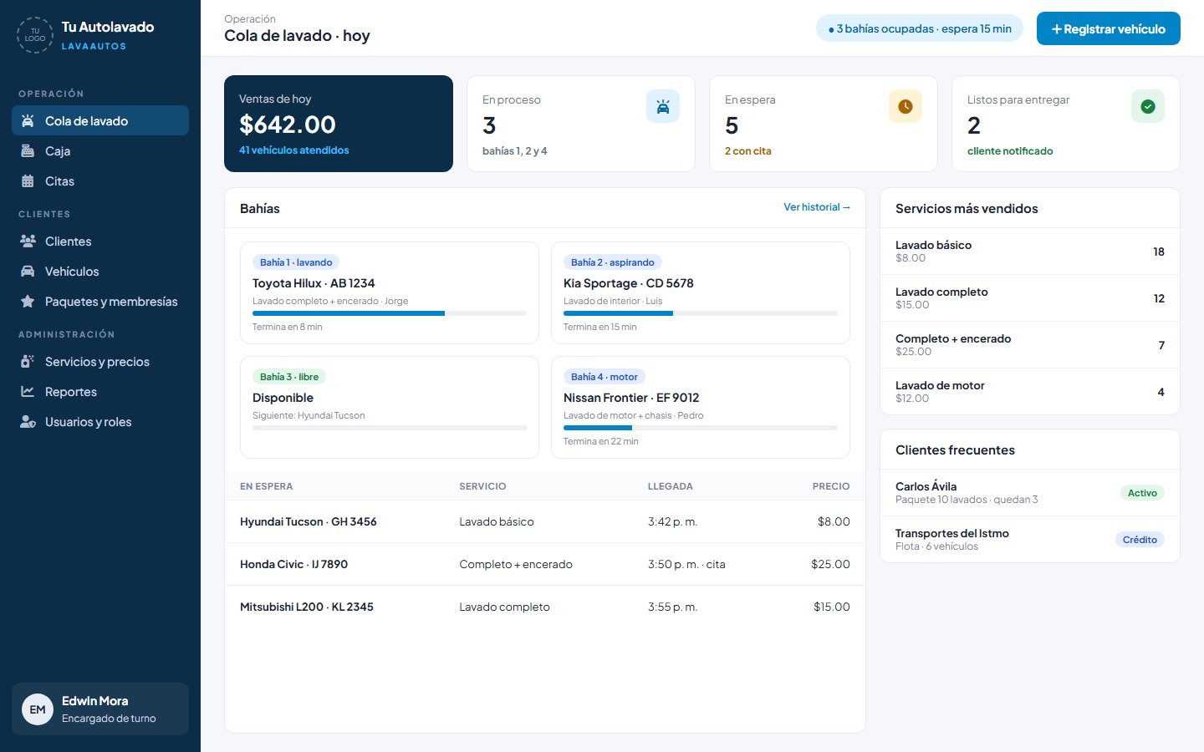
Task: Click the EM user avatar
Action: pyautogui.click(x=38, y=709)
